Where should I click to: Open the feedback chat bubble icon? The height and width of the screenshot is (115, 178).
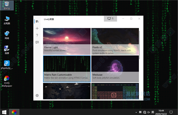tap(37, 42)
